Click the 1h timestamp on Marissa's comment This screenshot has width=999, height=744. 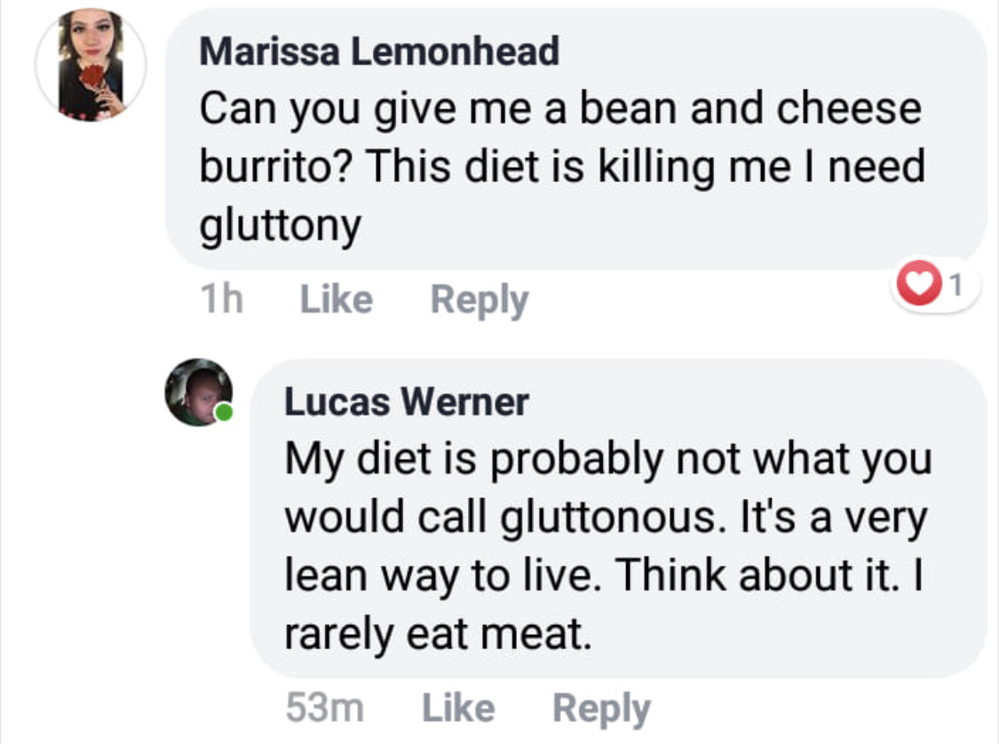[x=221, y=298]
